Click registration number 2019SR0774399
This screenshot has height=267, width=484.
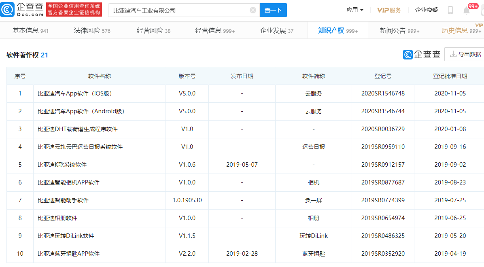click(383, 200)
